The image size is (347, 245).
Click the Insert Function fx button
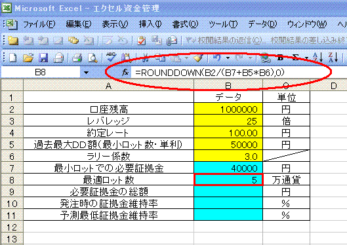click(125, 72)
